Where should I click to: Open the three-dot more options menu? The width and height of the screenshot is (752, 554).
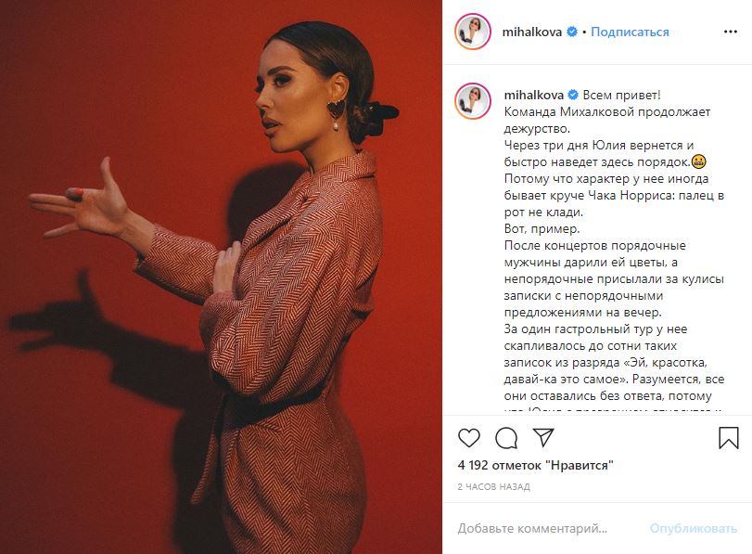coord(731,32)
